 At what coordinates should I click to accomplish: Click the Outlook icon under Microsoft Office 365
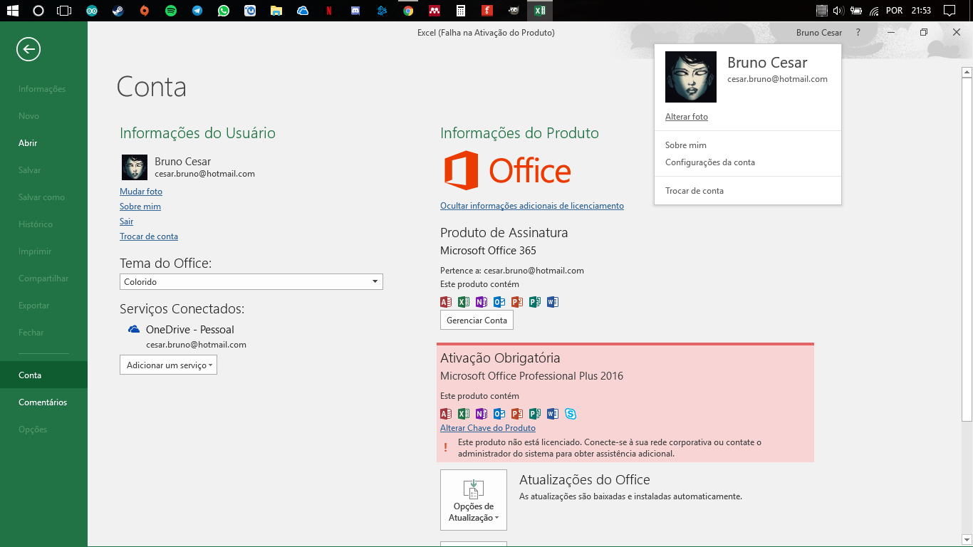(499, 302)
